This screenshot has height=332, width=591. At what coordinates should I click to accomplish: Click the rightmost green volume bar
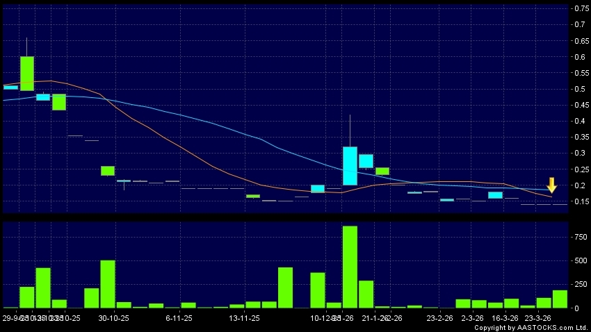[560, 299]
